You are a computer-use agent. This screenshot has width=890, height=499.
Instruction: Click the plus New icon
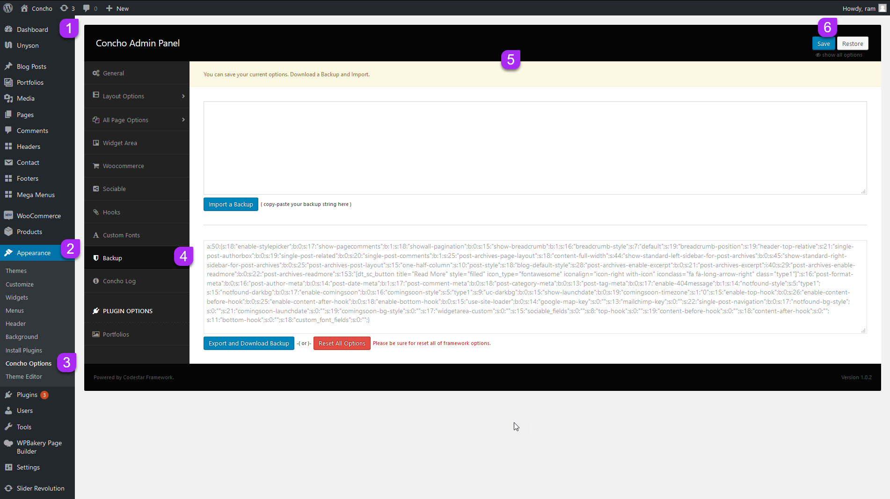pyautogui.click(x=109, y=8)
